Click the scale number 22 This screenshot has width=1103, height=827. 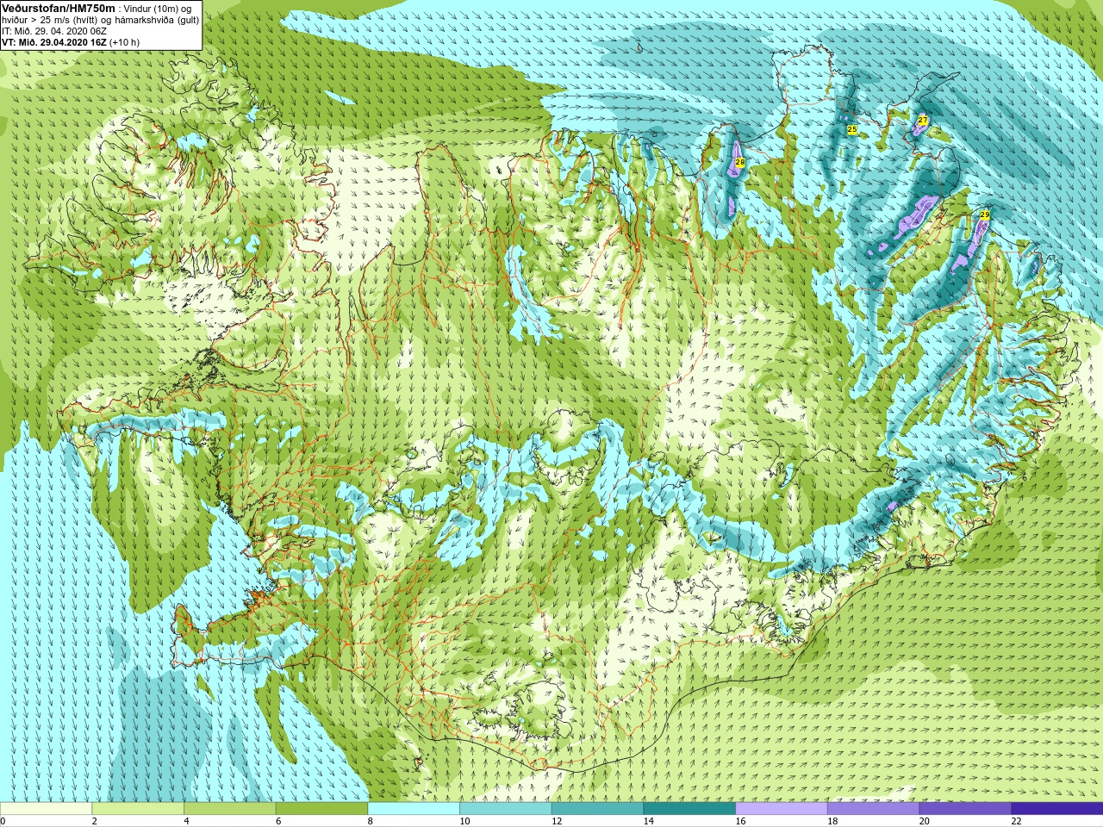[1016, 821]
